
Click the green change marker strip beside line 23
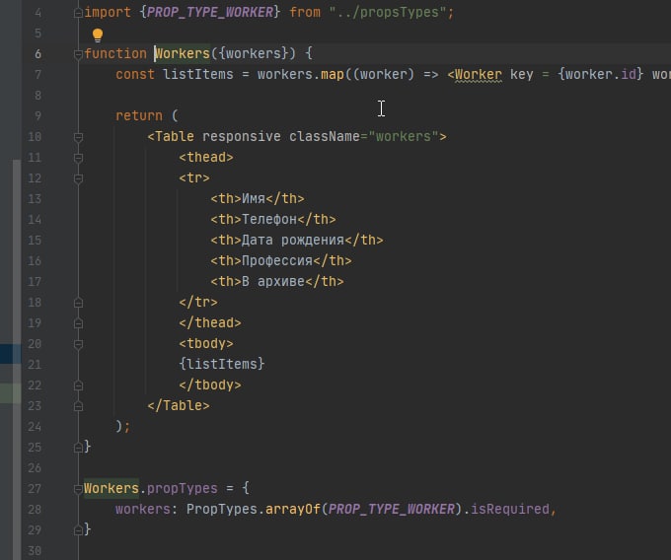(x=10, y=393)
